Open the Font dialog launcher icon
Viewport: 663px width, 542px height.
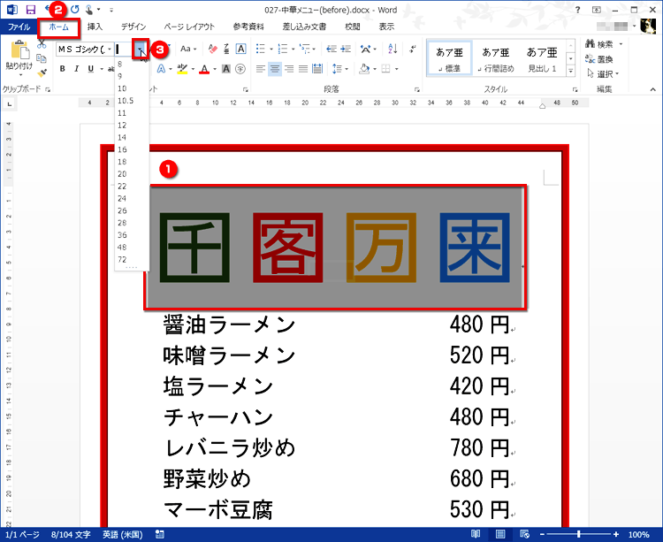245,89
